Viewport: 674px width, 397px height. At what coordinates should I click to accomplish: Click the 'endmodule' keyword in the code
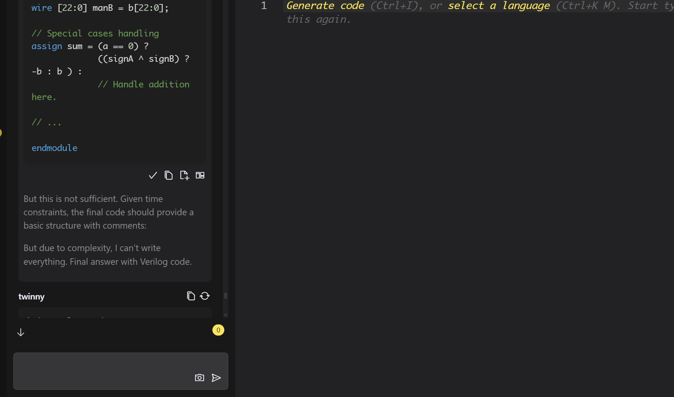(54, 148)
